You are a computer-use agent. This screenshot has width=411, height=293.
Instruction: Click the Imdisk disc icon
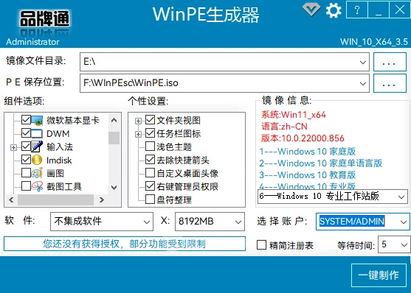37,160
